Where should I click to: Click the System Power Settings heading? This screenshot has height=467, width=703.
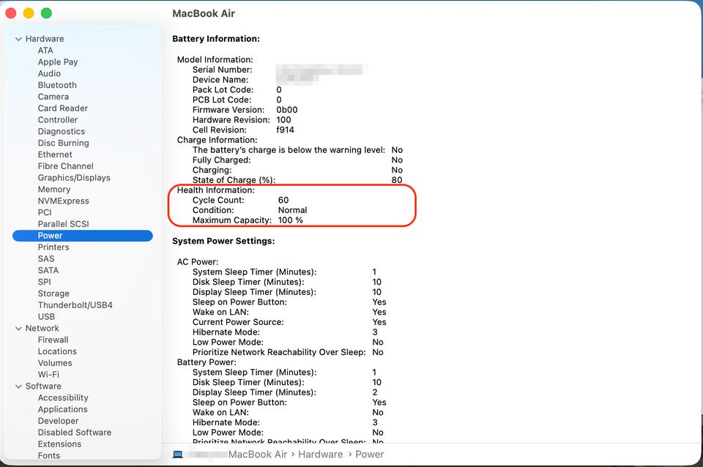pos(224,241)
